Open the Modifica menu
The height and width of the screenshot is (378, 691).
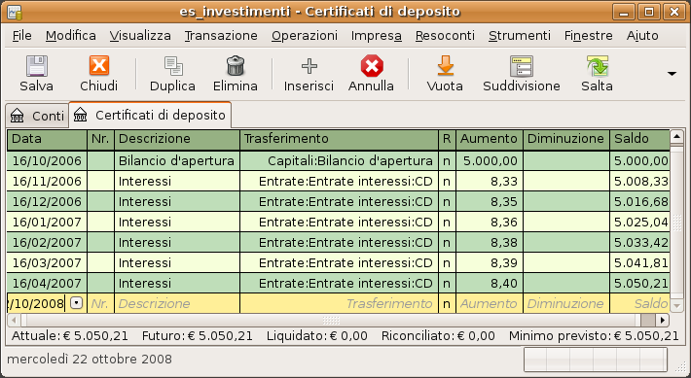coord(70,35)
